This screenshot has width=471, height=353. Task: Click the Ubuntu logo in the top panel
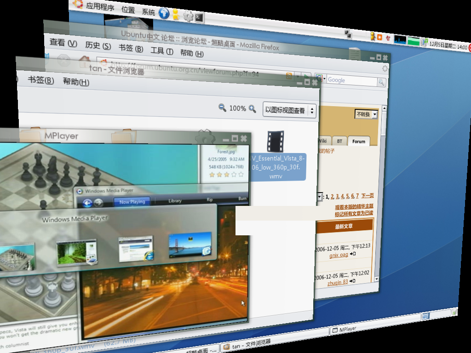pyautogui.click(x=77, y=4)
